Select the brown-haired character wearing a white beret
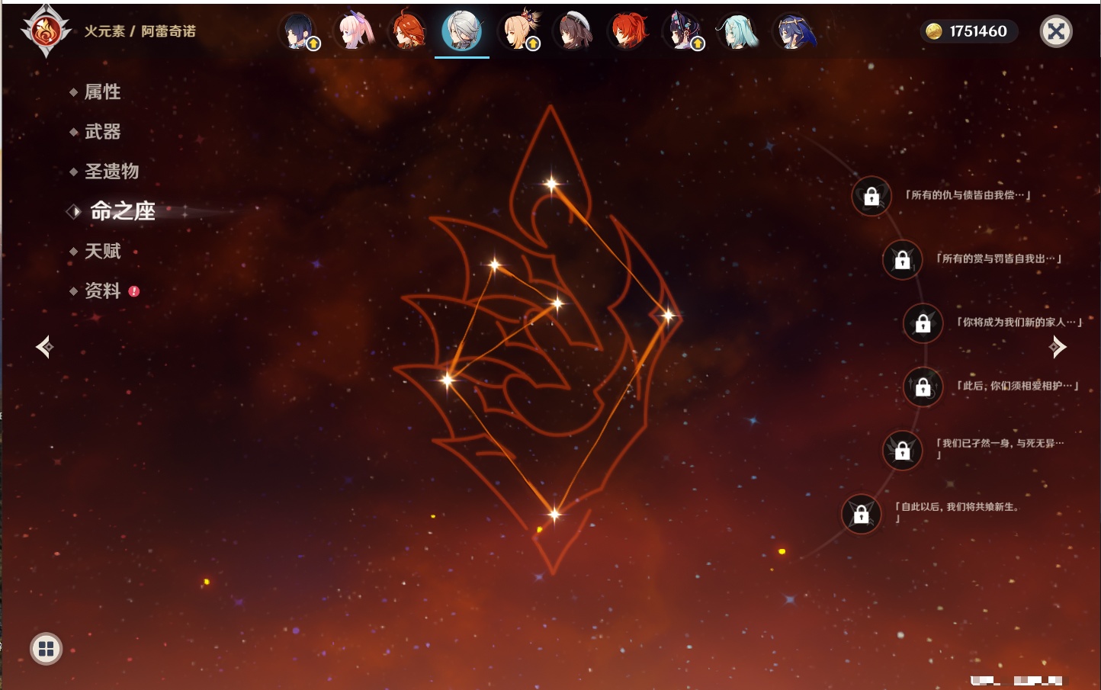 [x=573, y=31]
